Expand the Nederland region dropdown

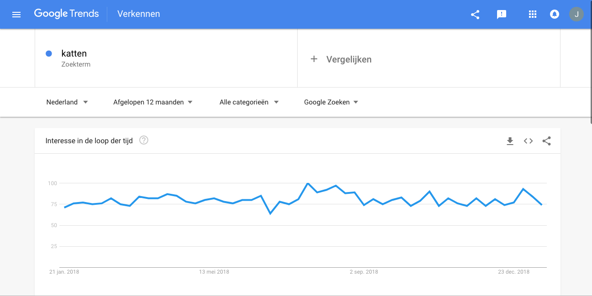tap(67, 102)
